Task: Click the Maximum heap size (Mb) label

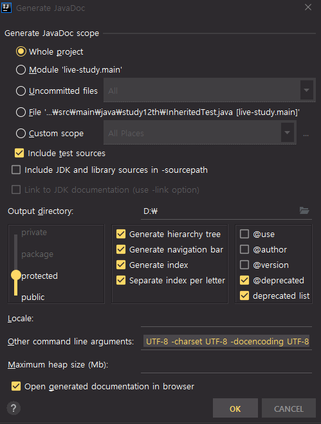Action: (58, 364)
